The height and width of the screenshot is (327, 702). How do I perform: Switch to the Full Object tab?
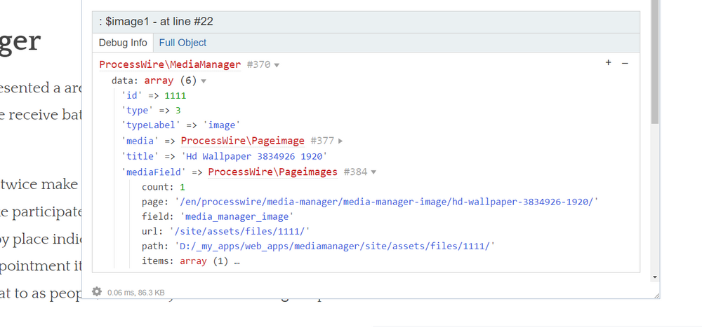(x=183, y=43)
